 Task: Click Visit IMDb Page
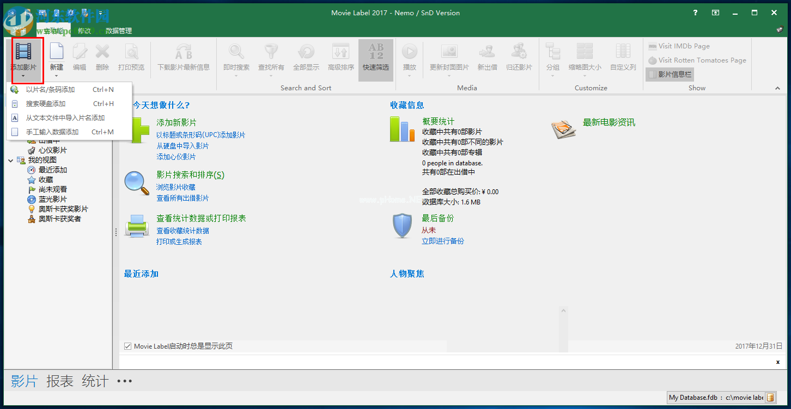[679, 46]
